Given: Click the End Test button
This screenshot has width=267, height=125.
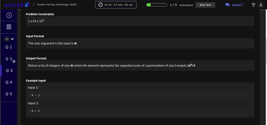Looking at the screenshot, I should coord(205,5).
